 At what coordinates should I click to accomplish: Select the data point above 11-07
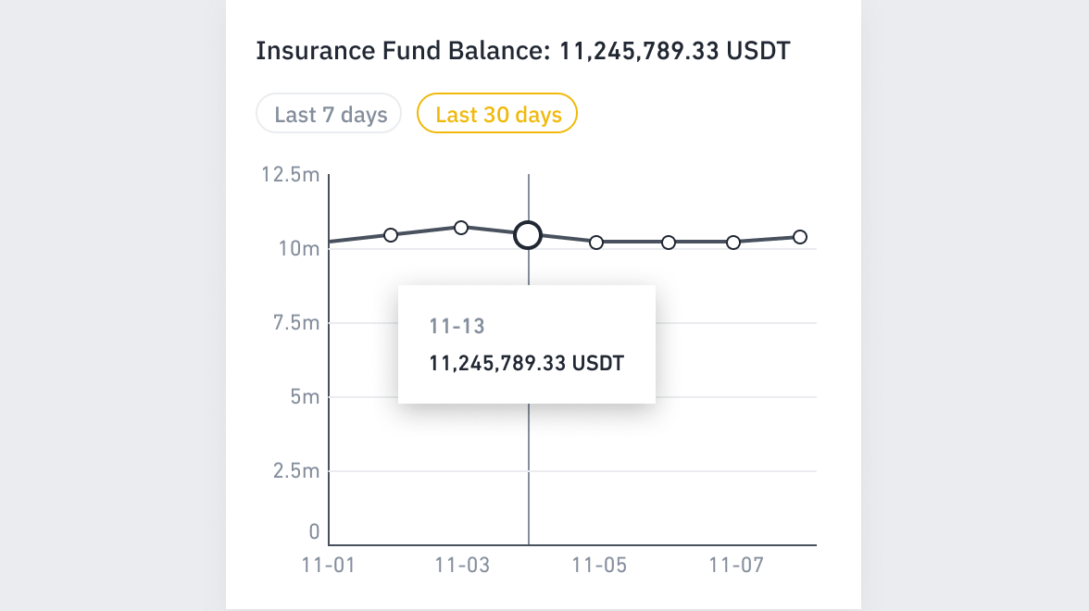733,242
